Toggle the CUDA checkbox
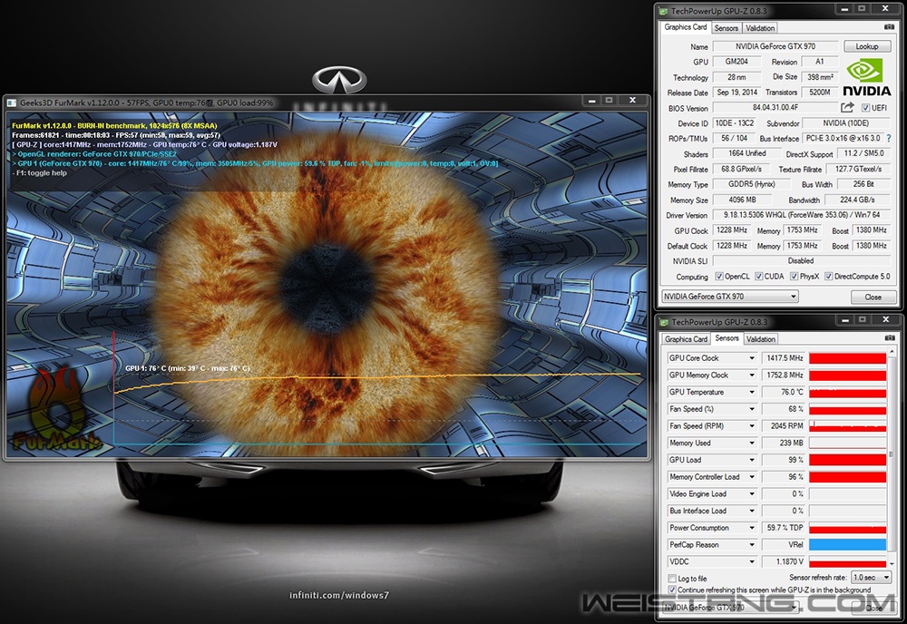The height and width of the screenshot is (624, 907). tap(758, 277)
